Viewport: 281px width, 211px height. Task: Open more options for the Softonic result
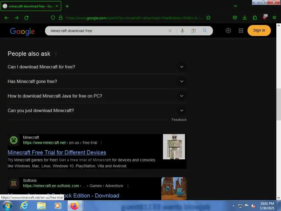tap(128, 186)
